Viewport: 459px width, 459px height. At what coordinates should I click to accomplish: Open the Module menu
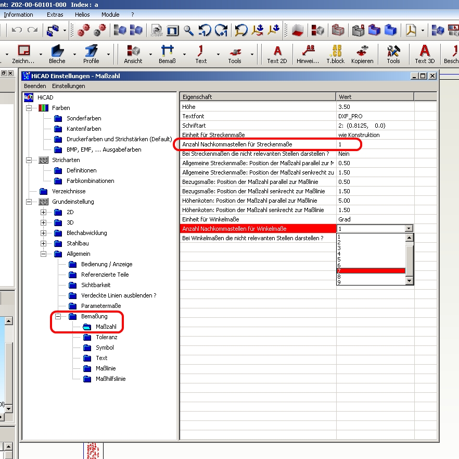[x=110, y=15]
